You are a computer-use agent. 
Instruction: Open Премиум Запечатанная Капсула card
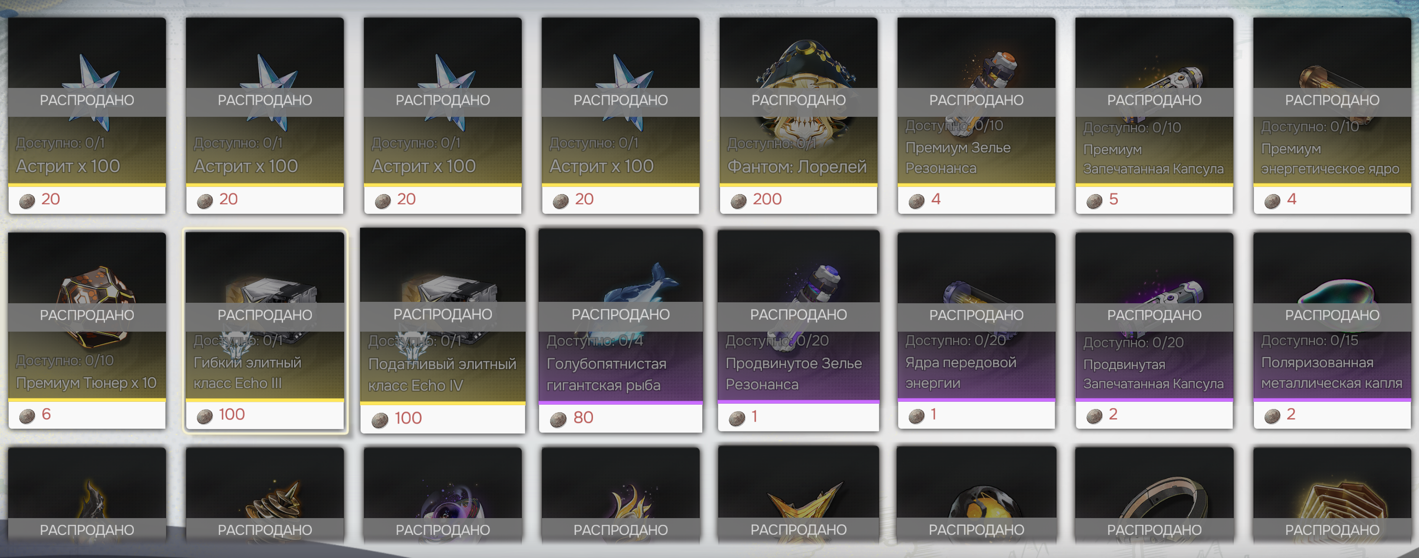[x=1154, y=115]
